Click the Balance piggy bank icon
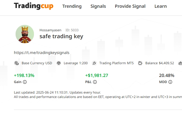 click(140, 63)
